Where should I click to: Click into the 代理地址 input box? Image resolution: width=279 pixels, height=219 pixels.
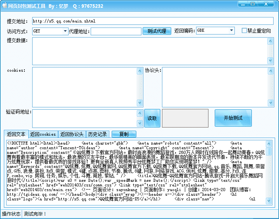click(x=115, y=31)
